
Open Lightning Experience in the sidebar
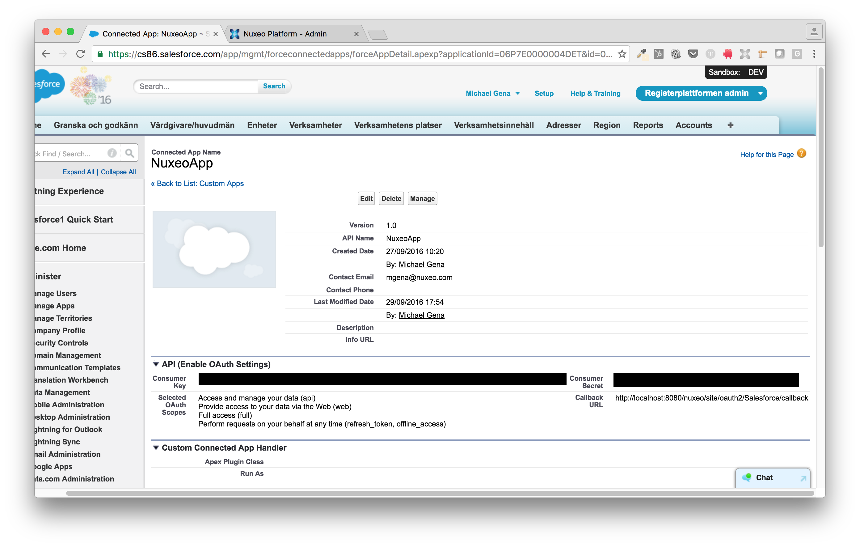point(69,191)
